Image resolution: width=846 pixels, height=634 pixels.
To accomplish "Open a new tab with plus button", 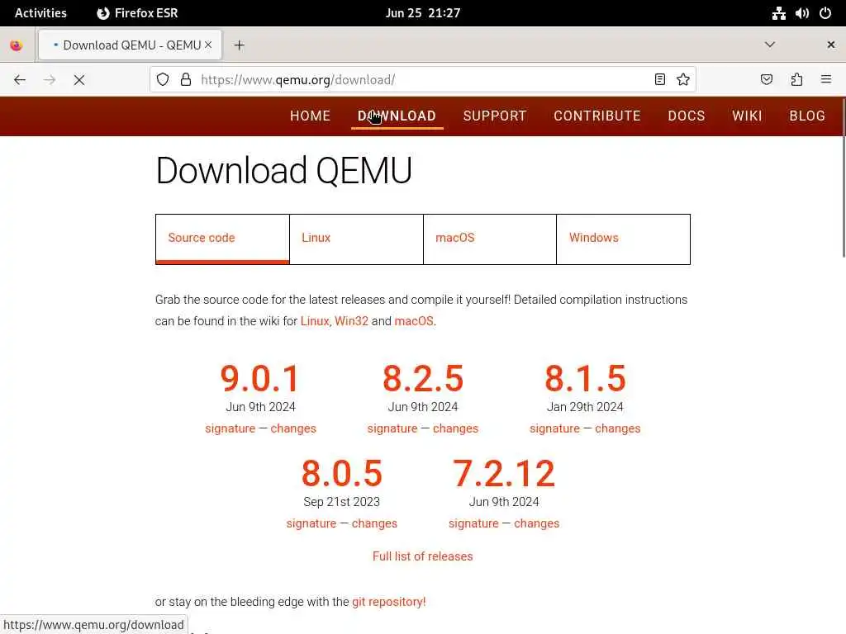I will (x=239, y=45).
